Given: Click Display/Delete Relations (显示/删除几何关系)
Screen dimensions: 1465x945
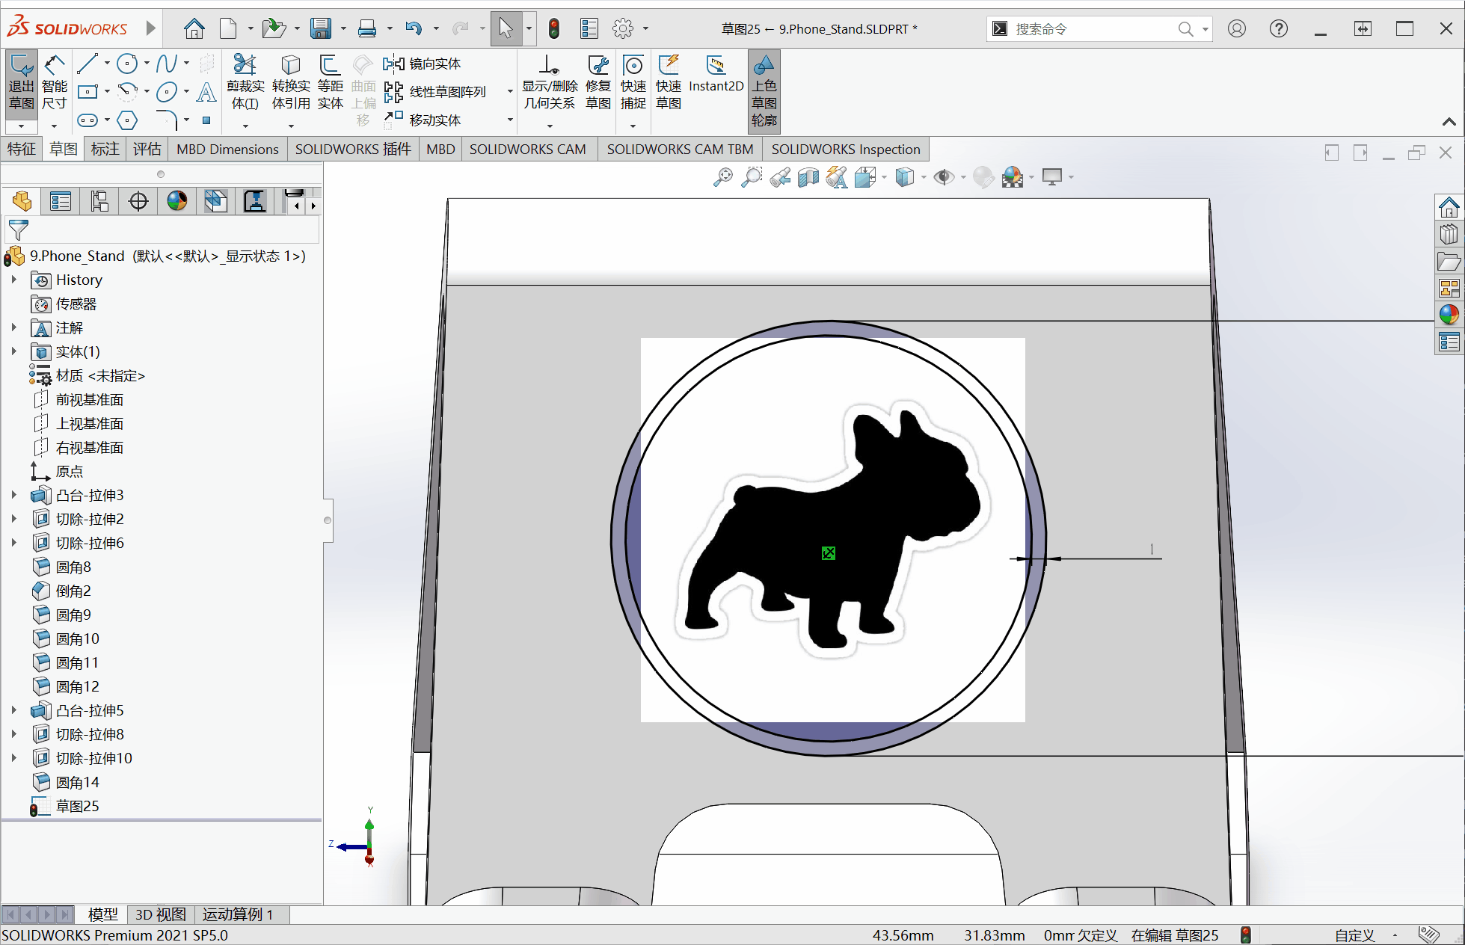Looking at the screenshot, I should [550, 82].
